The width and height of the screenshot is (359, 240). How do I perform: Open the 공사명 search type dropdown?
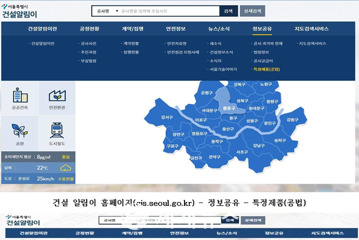(104, 11)
